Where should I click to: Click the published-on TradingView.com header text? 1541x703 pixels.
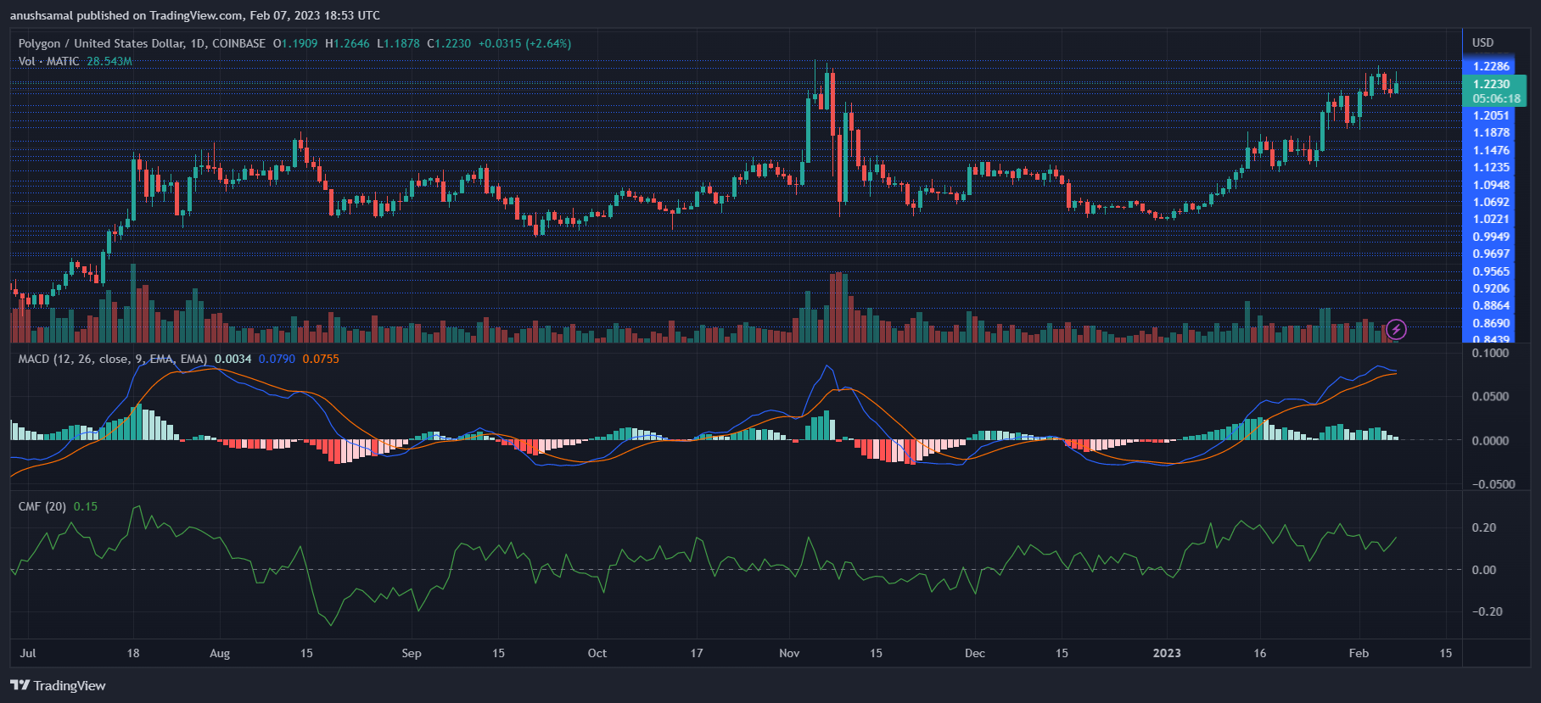click(x=195, y=15)
